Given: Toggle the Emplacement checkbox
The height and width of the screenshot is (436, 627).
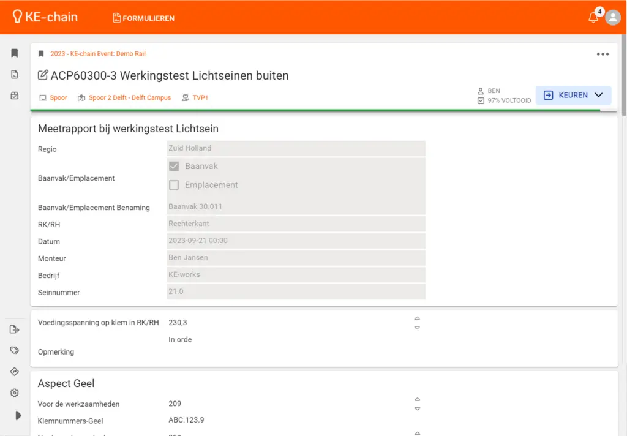Looking at the screenshot, I should [x=174, y=185].
